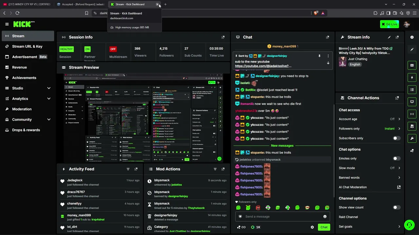Open Revenue page
This screenshot has height=235, width=419.
click(x=28, y=67)
